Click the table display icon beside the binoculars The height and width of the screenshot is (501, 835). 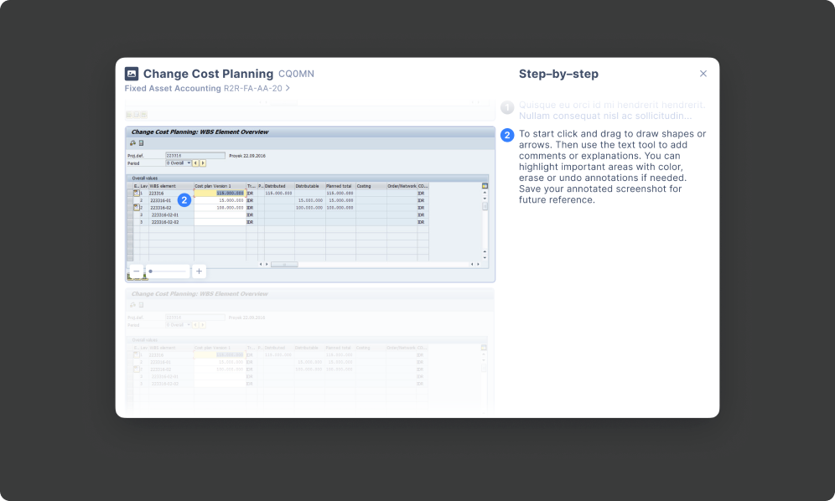coord(141,142)
